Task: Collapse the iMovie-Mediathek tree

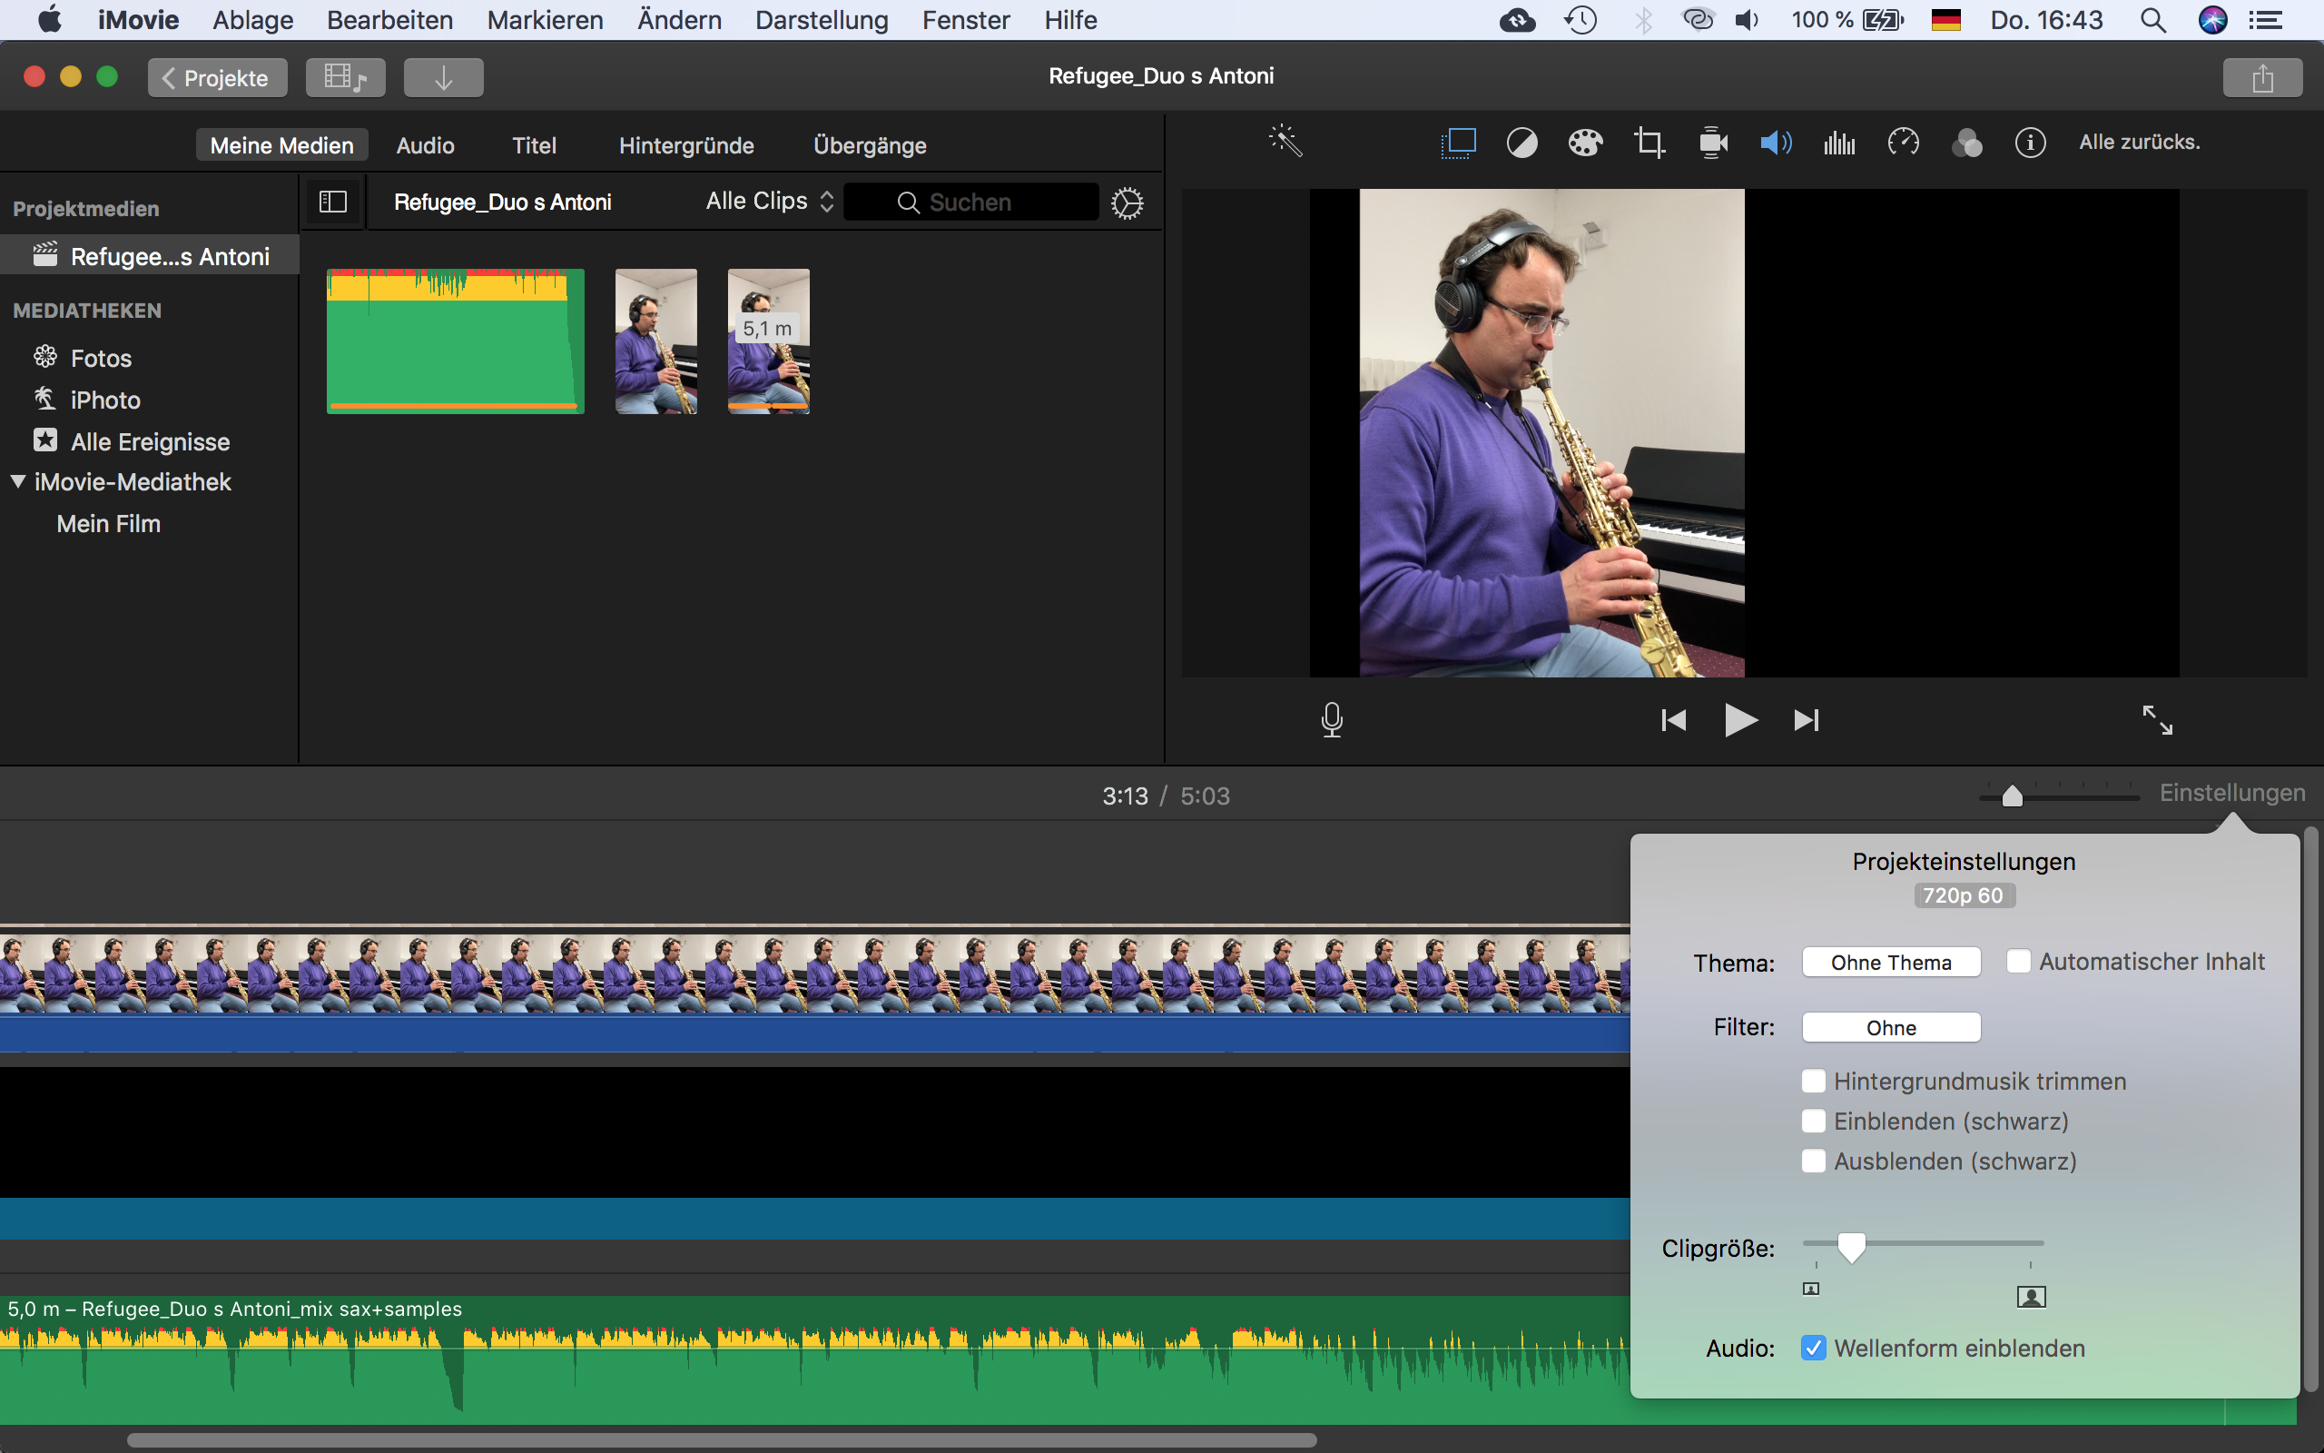Action: [18, 481]
